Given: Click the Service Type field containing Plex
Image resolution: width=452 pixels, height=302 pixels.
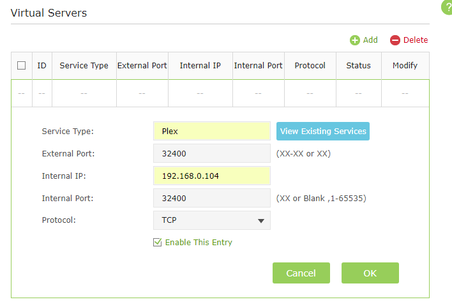Looking at the screenshot, I should pos(211,131).
